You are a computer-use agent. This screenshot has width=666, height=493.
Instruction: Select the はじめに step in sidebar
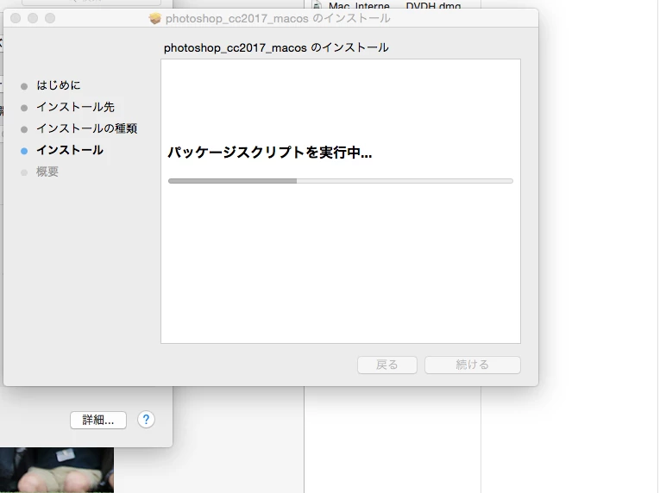pos(58,85)
